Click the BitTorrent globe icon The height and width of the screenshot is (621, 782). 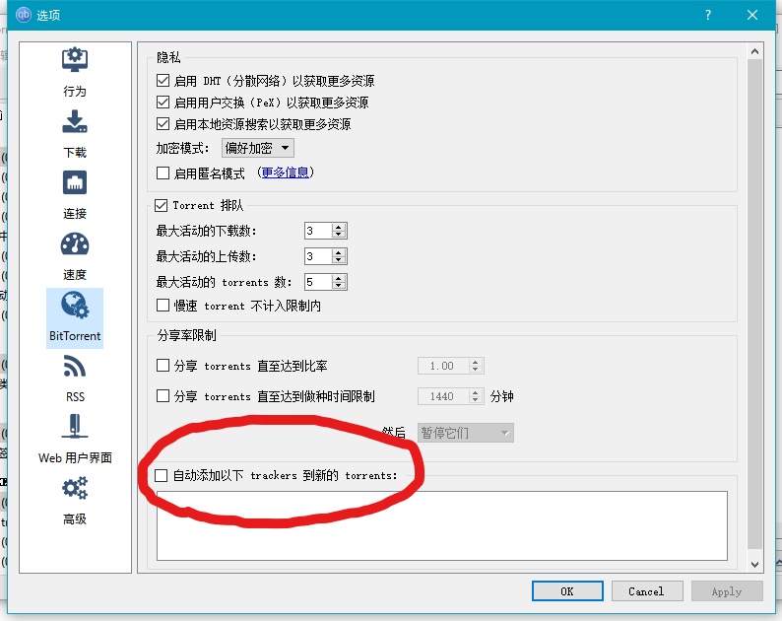pyautogui.click(x=75, y=306)
